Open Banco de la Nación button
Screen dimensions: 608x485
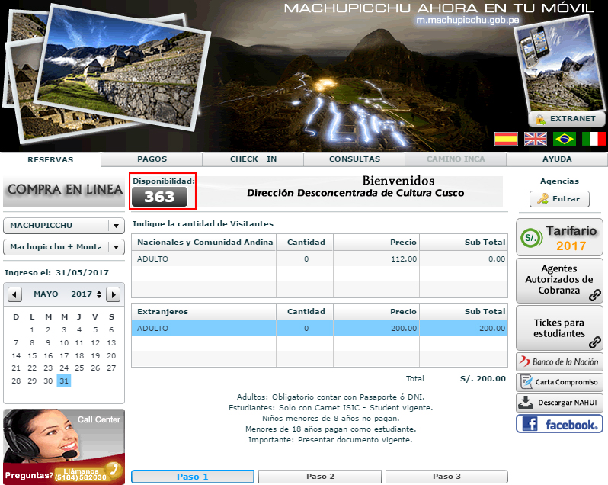tap(559, 361)
